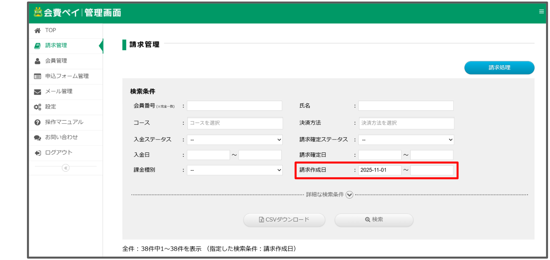Image resolution: width=550 pixels, height=260 pixels.
Task: Open 申込フォーム管理 in the sidebar
Action: [67, 76]
